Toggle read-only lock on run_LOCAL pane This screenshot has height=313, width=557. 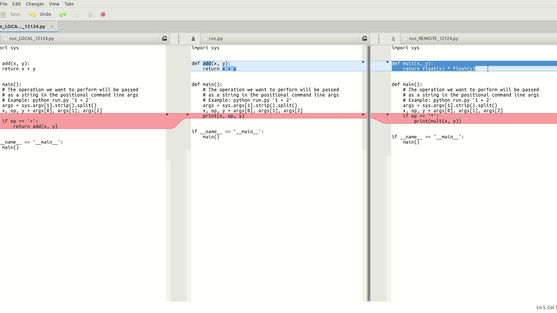point(164,38)
